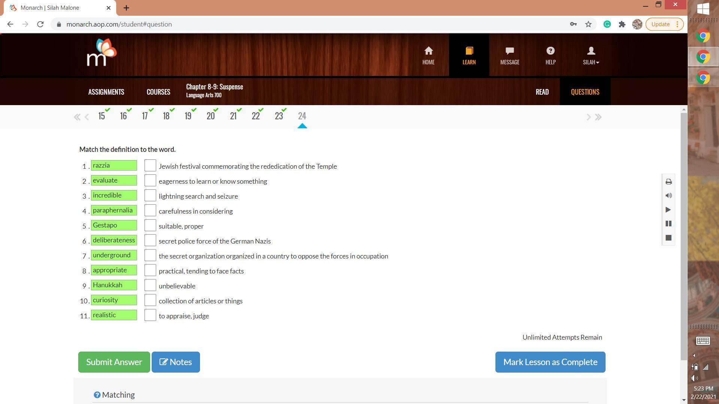
Task: Click the print icon on right panel
Action: coord(668,182)
